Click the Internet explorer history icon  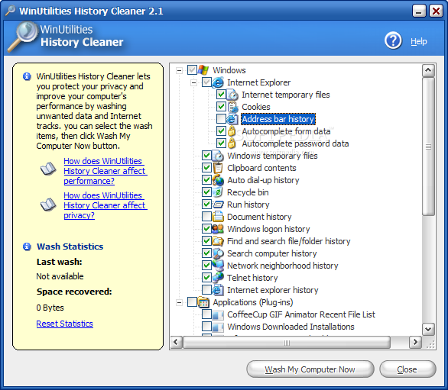coord(218,290)
